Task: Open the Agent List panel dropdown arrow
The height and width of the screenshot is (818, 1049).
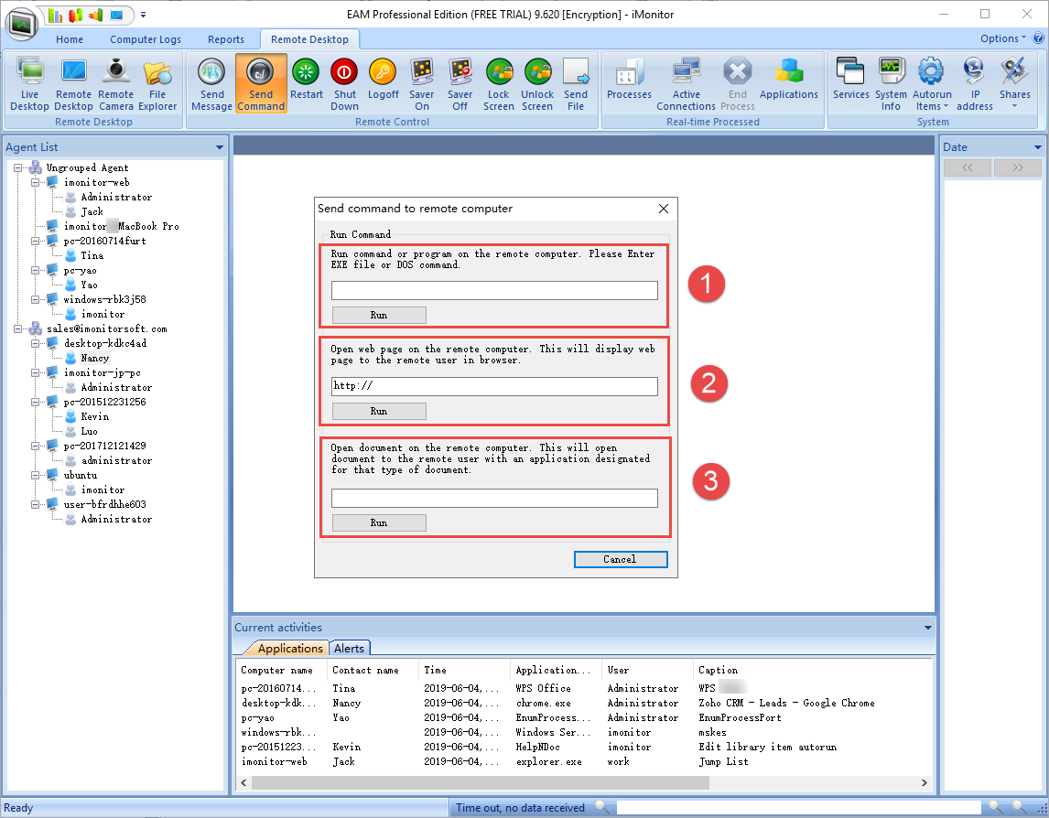Action: (219, 147)
